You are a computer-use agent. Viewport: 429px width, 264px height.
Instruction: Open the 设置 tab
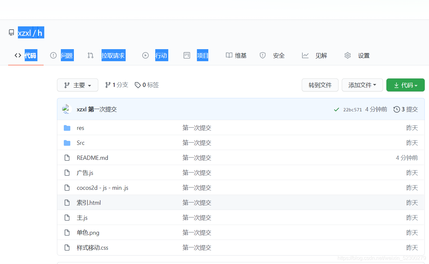(x=357, y=55)
